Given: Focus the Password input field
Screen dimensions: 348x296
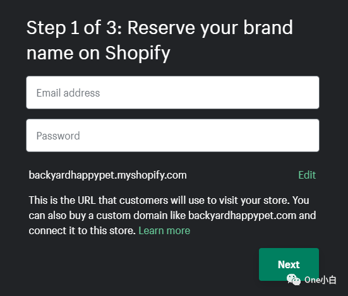Looking at the screenshot, I should [x=172, y=136].
